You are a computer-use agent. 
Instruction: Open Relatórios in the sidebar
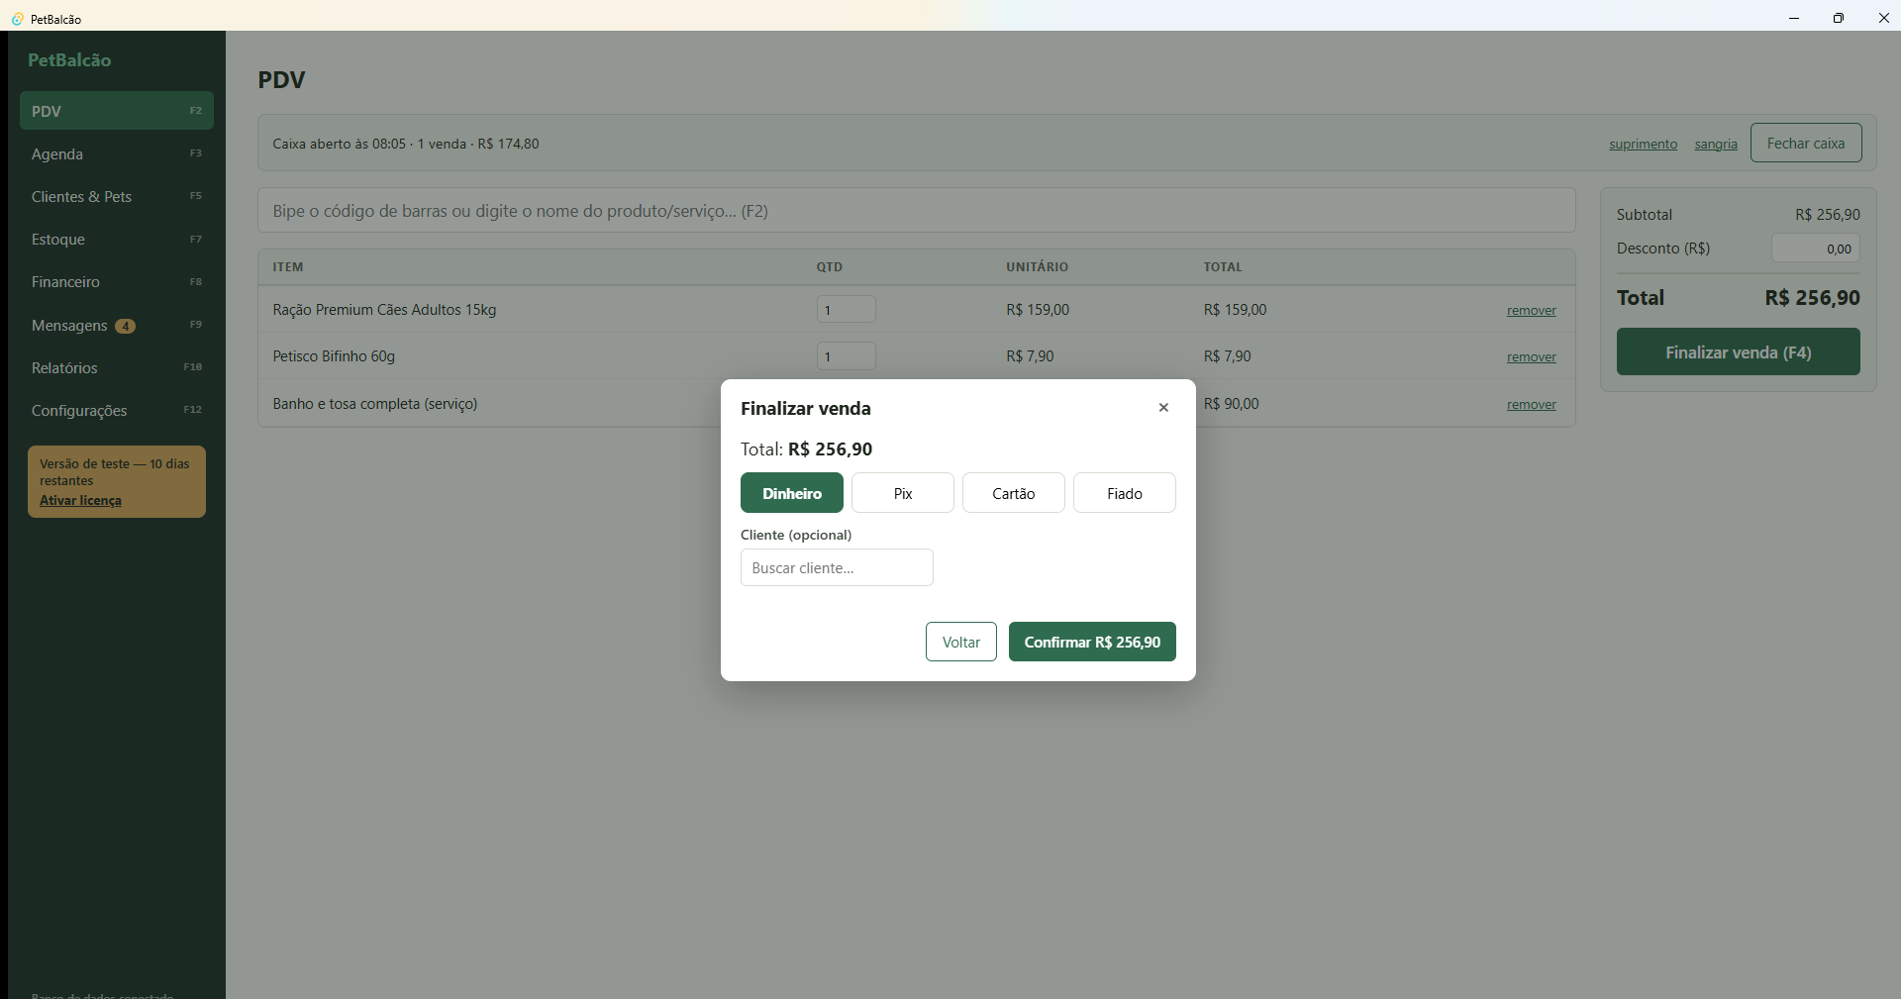coord(117,367)
